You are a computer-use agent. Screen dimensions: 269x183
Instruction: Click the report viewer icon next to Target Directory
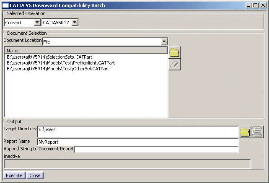point(257,132)
